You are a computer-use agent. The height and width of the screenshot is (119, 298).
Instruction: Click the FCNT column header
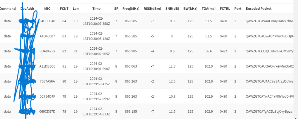(64, 9)
